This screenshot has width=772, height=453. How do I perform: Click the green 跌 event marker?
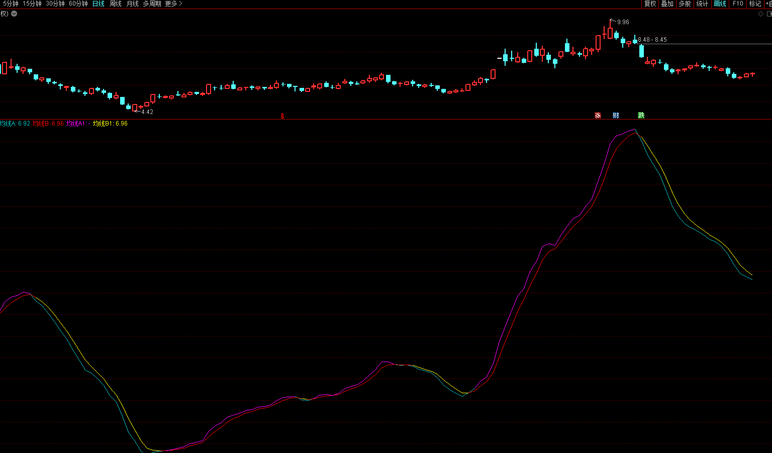pos(641,116)
